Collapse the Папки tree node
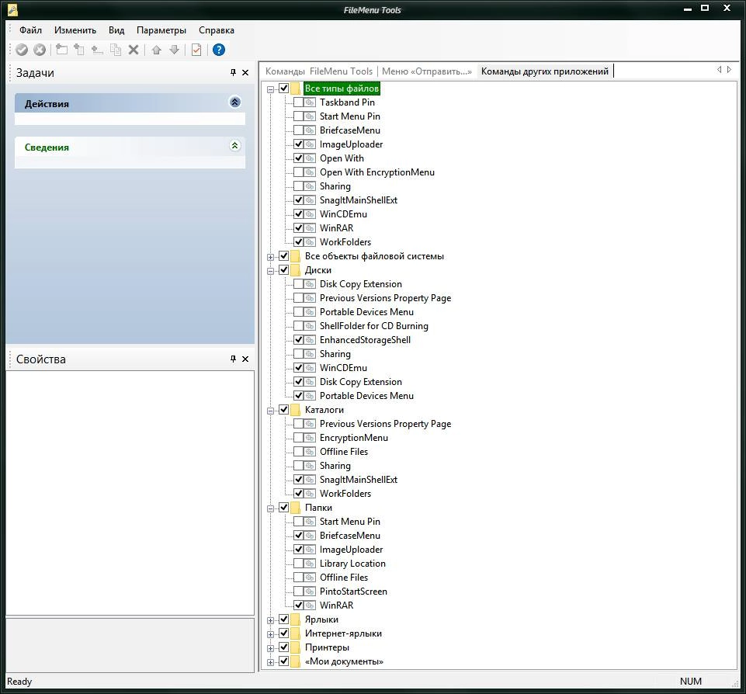The image size is (746, 694). pyautogui.click(x=271, y=508)
